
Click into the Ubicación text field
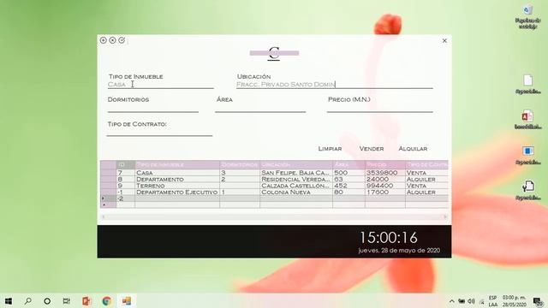tap(335, 85)
